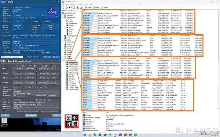
Task: Select Chipset node in the tree
Action: 70,30
